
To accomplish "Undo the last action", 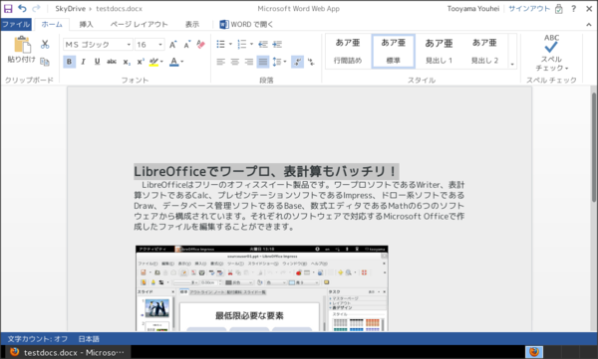I will pyautogui.click(x=22, y=8).
